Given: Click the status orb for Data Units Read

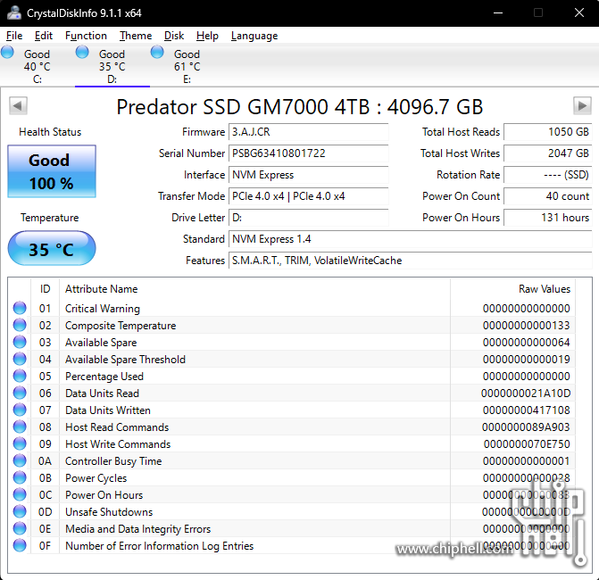Looking at the screenshot, I should (20, 393).
